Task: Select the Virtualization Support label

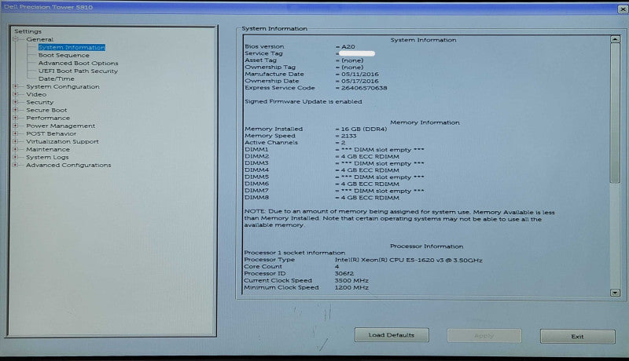Action: pyautogui.click(x=62, y=141)
